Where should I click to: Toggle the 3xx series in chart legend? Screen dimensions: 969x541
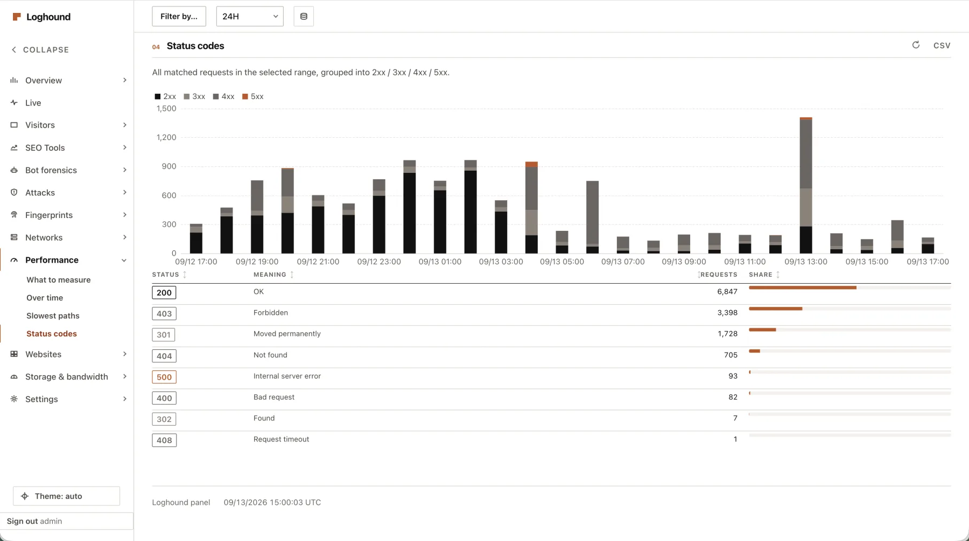194,96
